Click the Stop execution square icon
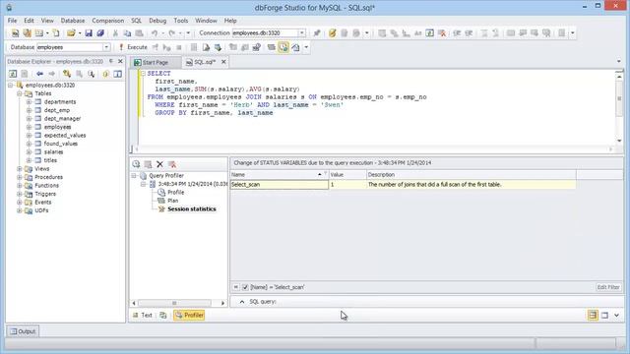630x354 pixels. pyautogui.click(x=179, y=47)
